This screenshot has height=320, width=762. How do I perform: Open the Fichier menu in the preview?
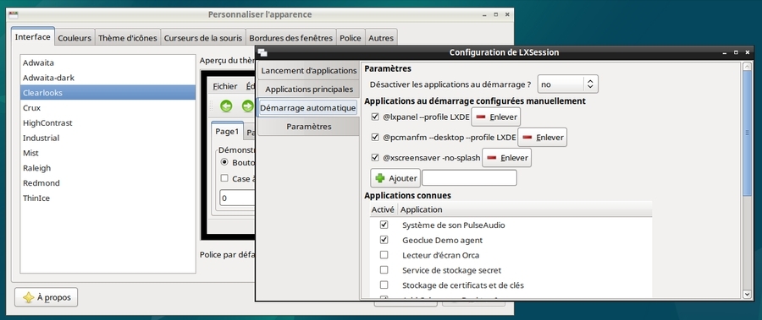225,86
